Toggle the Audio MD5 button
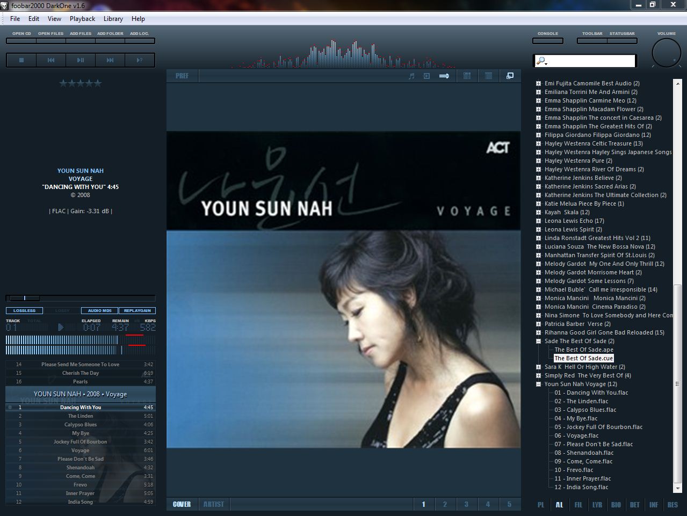The width and height of the screenshot is (687, 516). coord(99,310)
